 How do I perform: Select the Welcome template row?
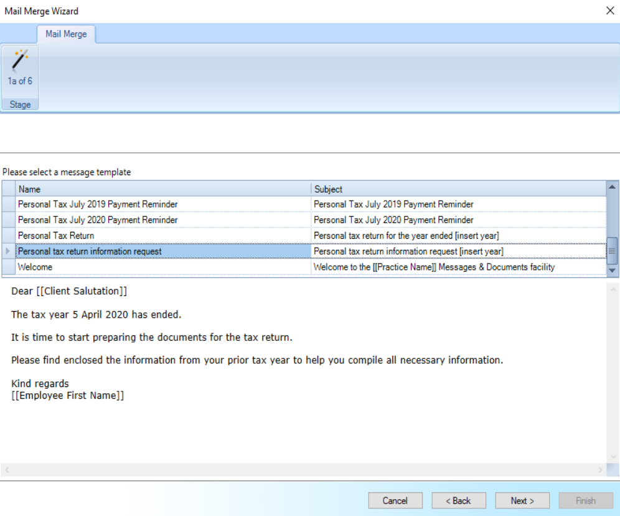(x=304, y=267)
